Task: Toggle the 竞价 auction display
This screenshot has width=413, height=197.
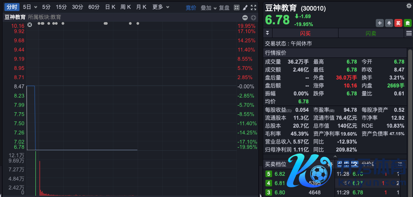Action: tap(191, 8)
